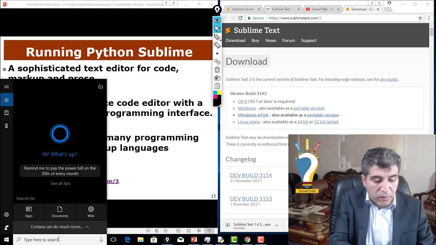Open the green Camtasia icon on the taskbar
This screenshot has height=245, width=436.
[234, 240]
